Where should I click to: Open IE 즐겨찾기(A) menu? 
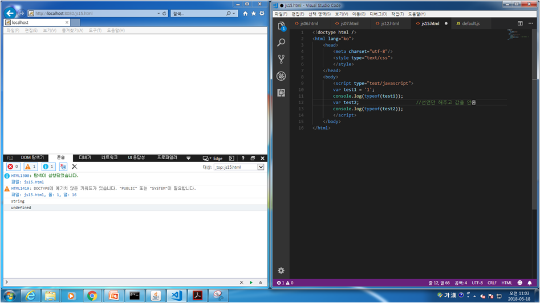click(x=72, y=31)
